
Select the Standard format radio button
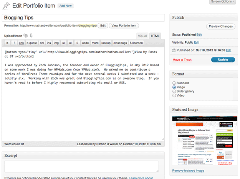(x=175, y=83)
